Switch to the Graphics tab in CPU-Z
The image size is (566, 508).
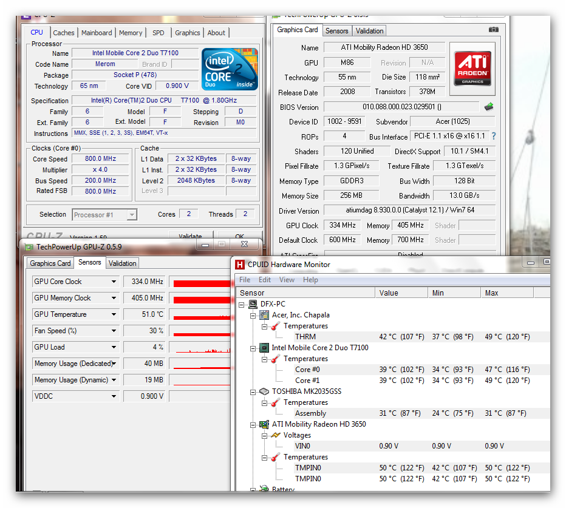coord(187,33)
